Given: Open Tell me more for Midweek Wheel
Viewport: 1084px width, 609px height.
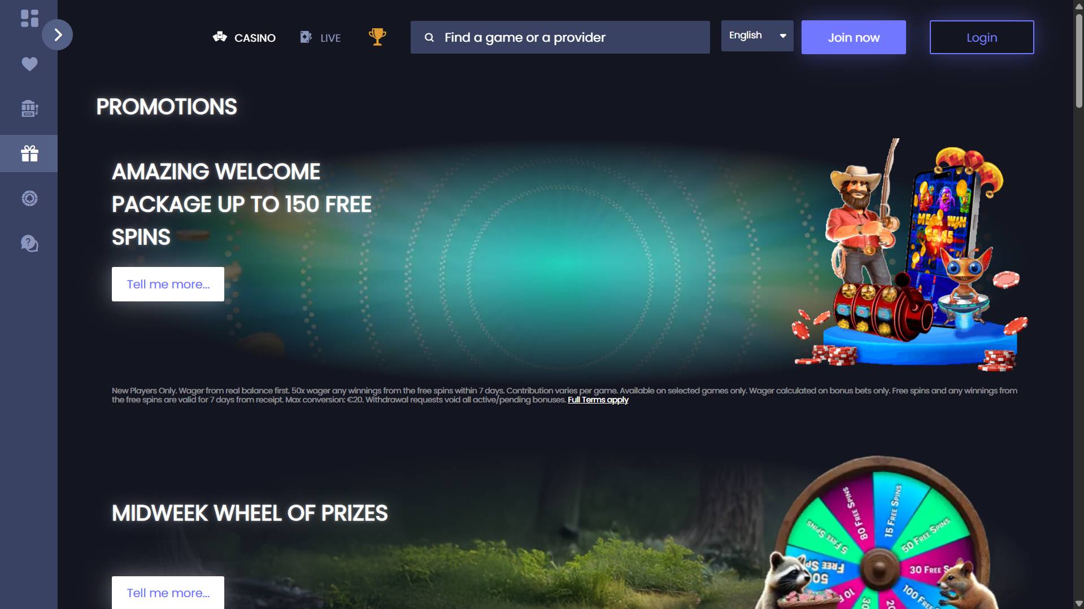Looking at the screenshot, I should 168,593.
